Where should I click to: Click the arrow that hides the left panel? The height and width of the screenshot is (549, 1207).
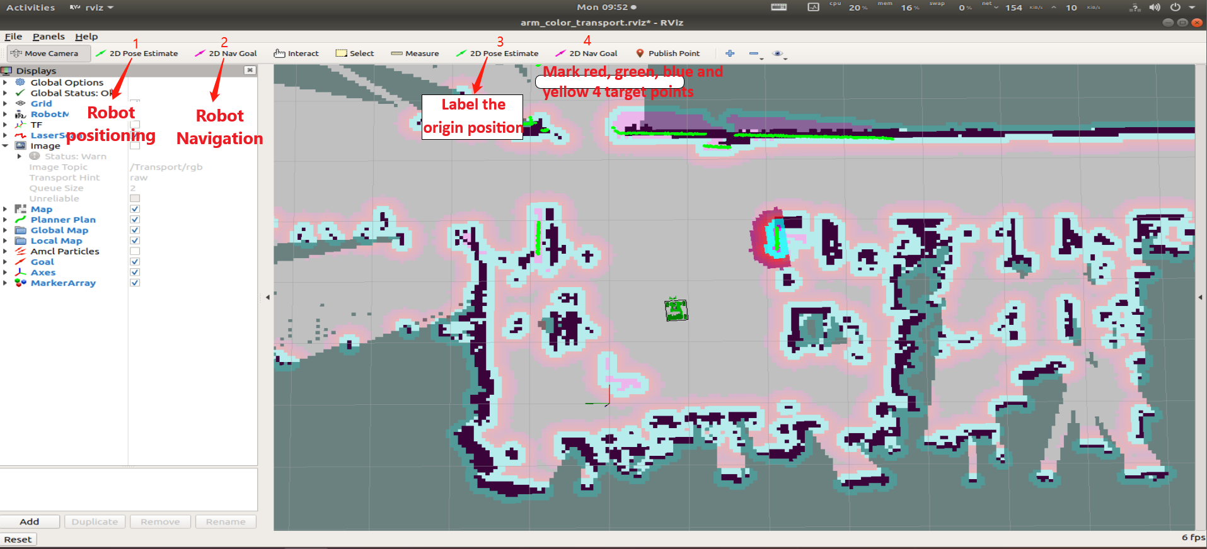pos(267,297)
